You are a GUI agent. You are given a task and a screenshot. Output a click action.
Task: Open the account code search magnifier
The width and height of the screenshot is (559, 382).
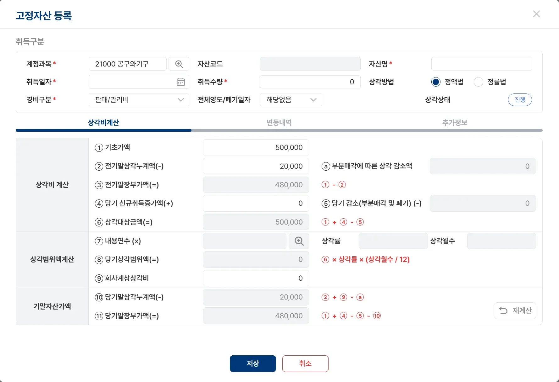coord(179,64)
